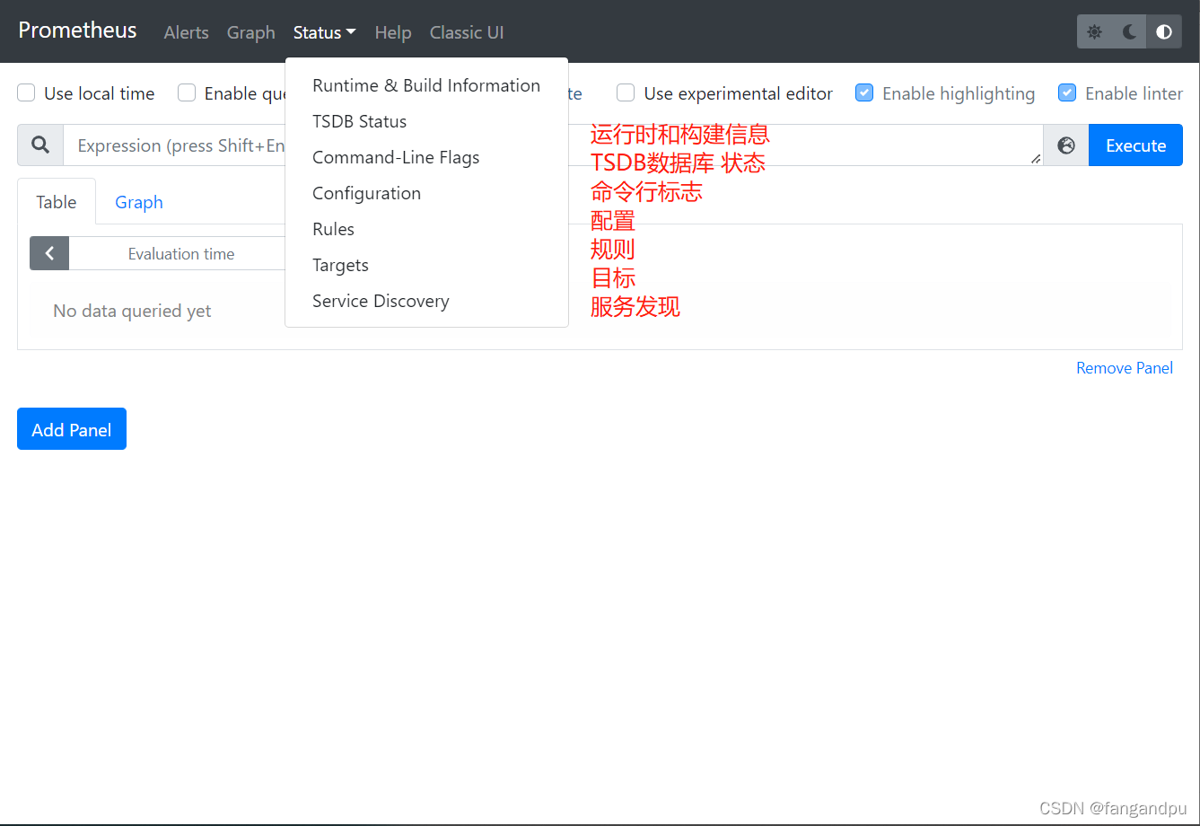The image size is (1200, 826).
Task: Go to Graph in navbar
Action: click(250, 32)
